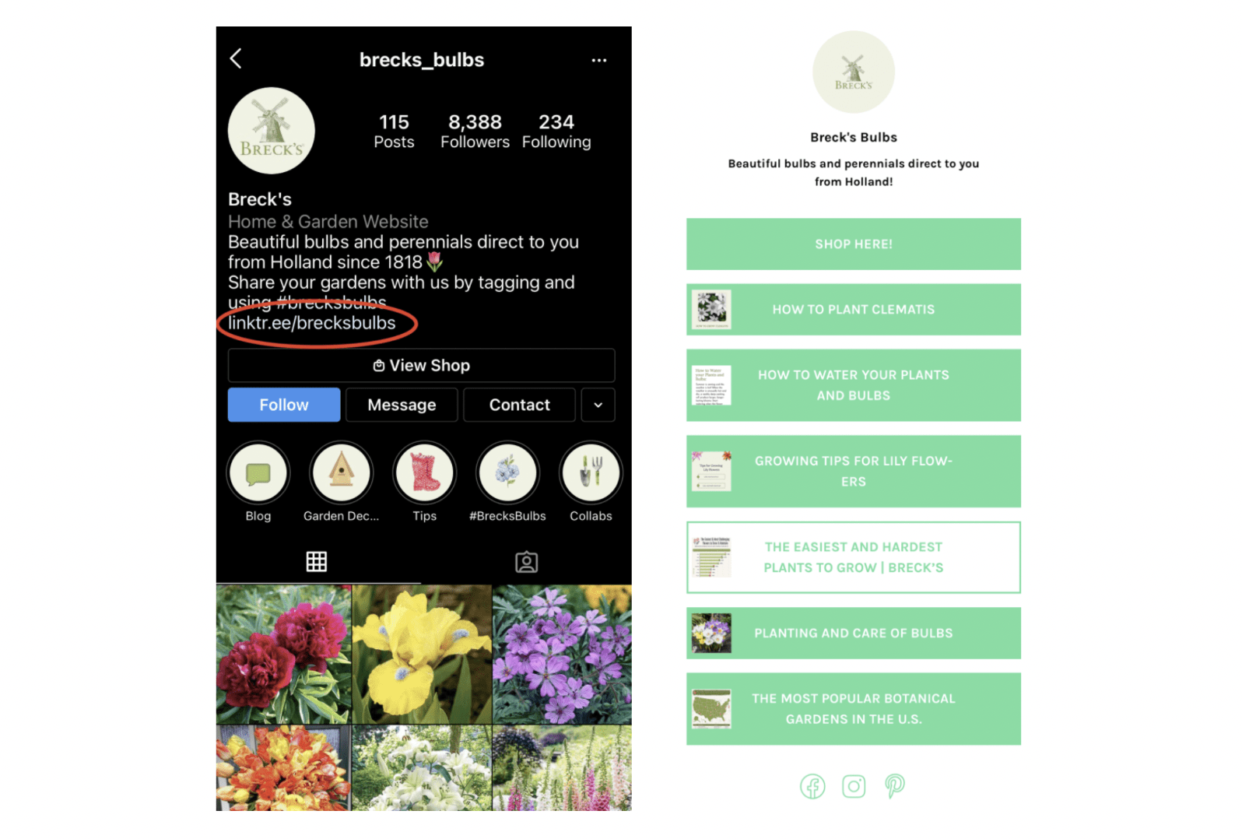1242x839 pixels.
Task: Switch to the posts grid tab
Action: point(317,562)
